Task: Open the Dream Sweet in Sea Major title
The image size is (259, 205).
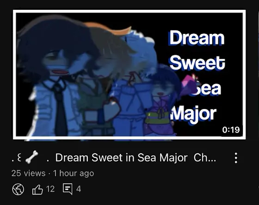Action: tap(121, 158)
